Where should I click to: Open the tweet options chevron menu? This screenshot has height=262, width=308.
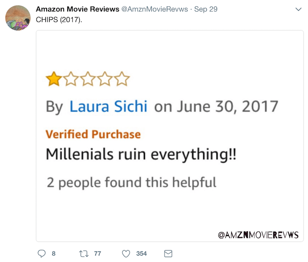(298, 9)
